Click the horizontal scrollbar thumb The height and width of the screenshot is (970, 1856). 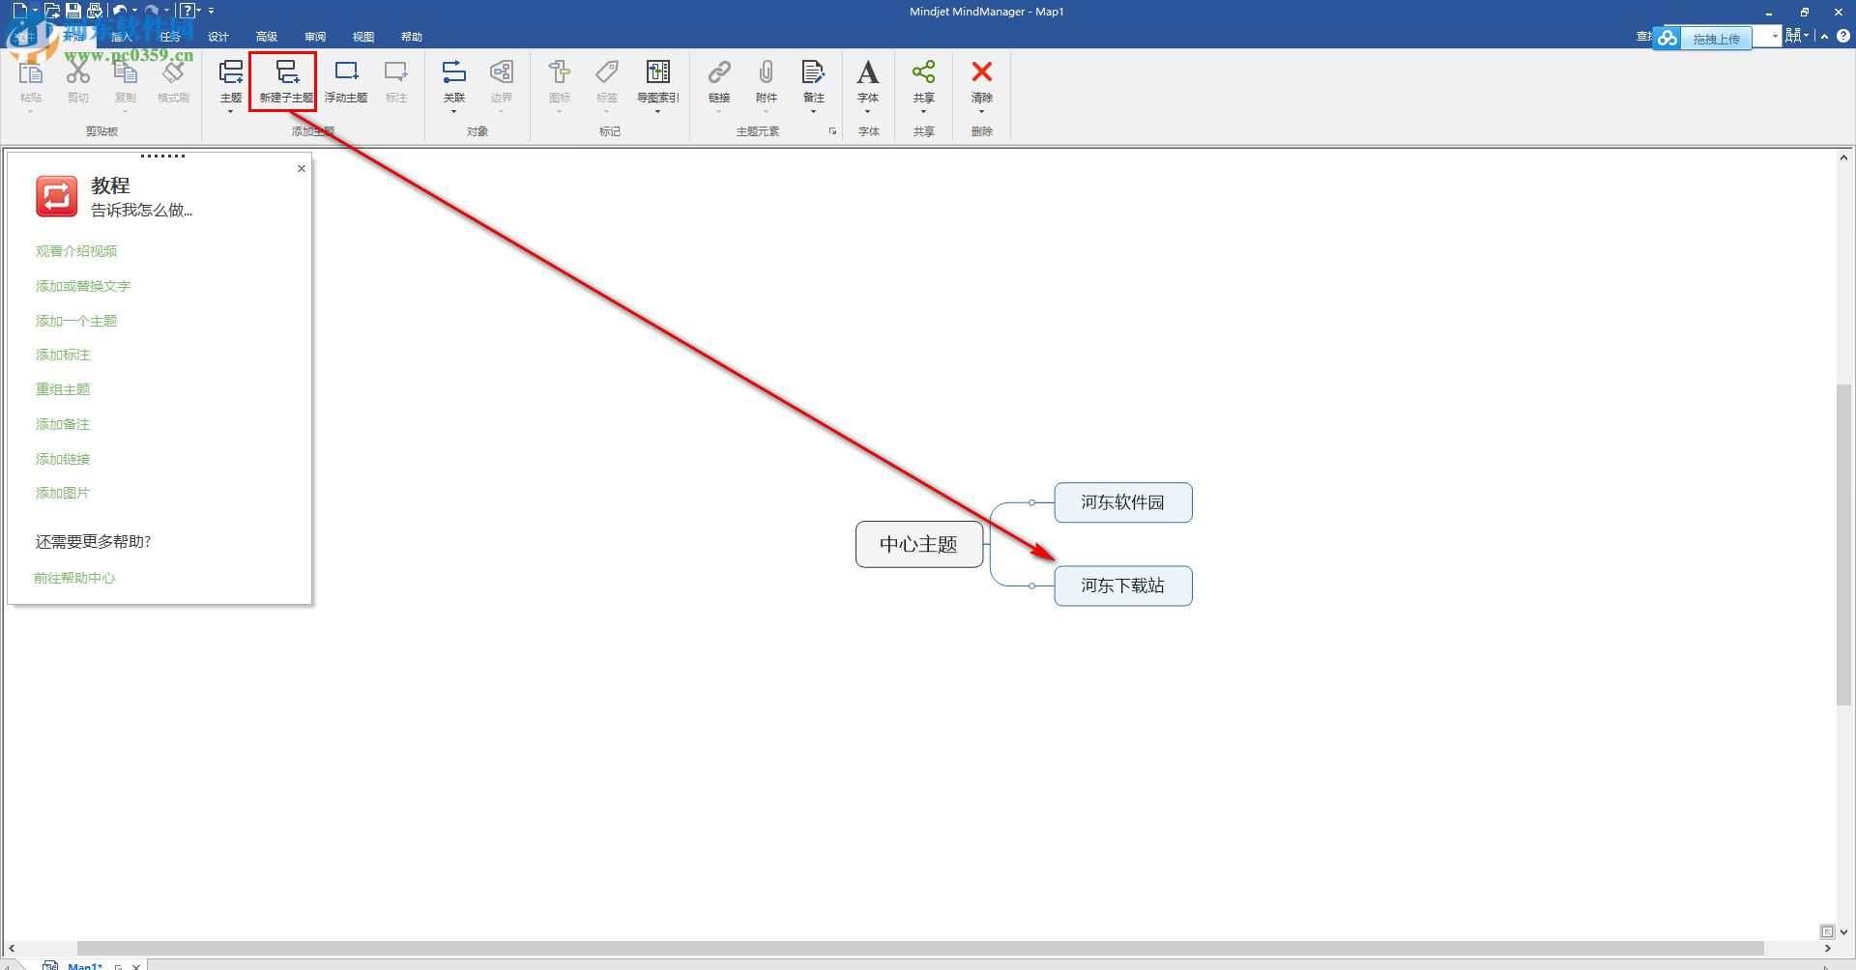(920, 949)
